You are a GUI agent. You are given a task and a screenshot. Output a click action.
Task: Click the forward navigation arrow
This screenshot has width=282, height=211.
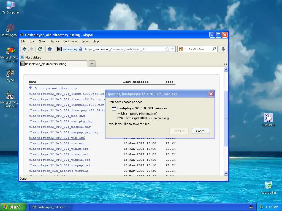(31, 49)
